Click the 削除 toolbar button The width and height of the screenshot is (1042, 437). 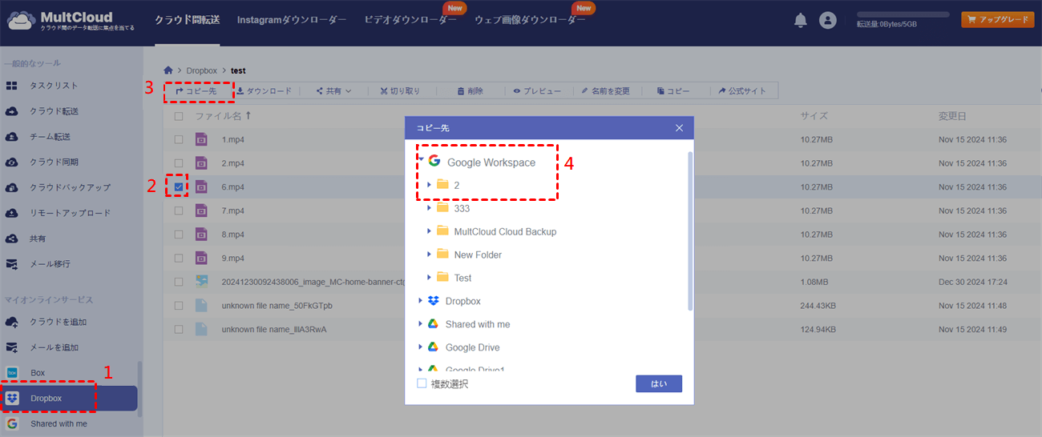click(x=471, y=91)
